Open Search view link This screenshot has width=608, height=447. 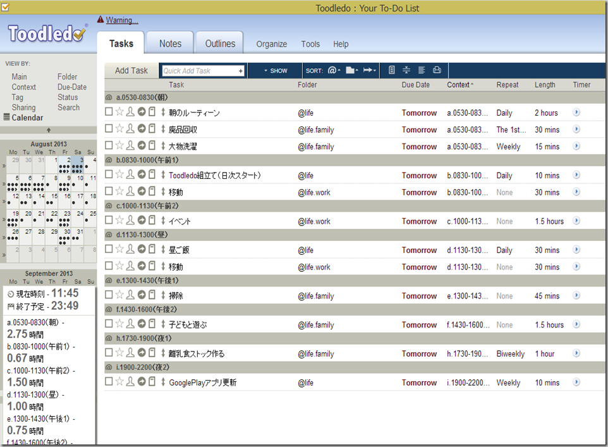pyautogui.click(x=68, y=107)
